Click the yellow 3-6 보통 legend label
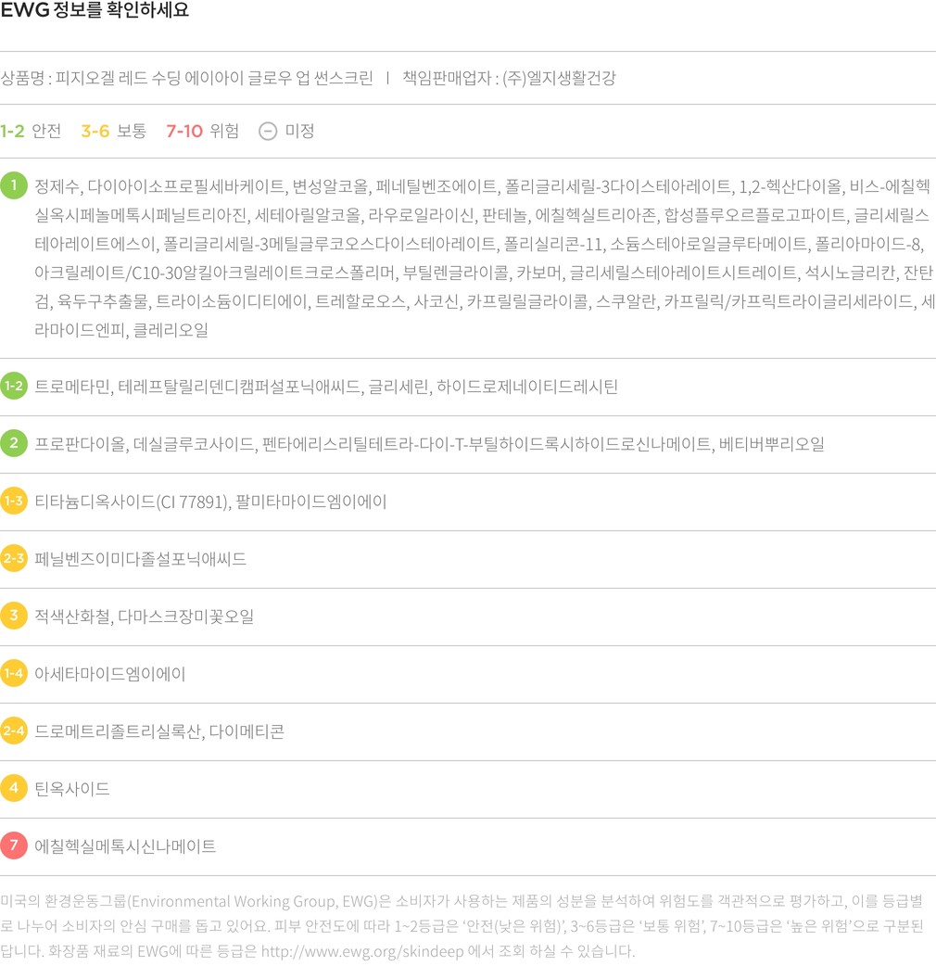 point(113,131)
